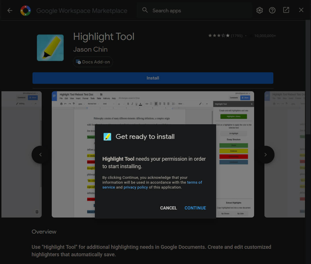Close the Marketplace dialog
The image size is (311, 264).
click(301, 10)
